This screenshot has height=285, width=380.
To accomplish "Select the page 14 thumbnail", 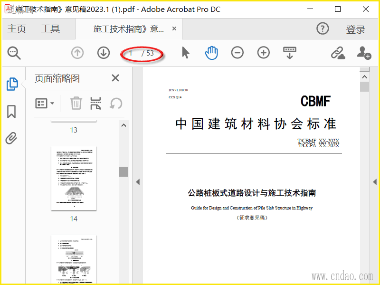I will [74, 179].
